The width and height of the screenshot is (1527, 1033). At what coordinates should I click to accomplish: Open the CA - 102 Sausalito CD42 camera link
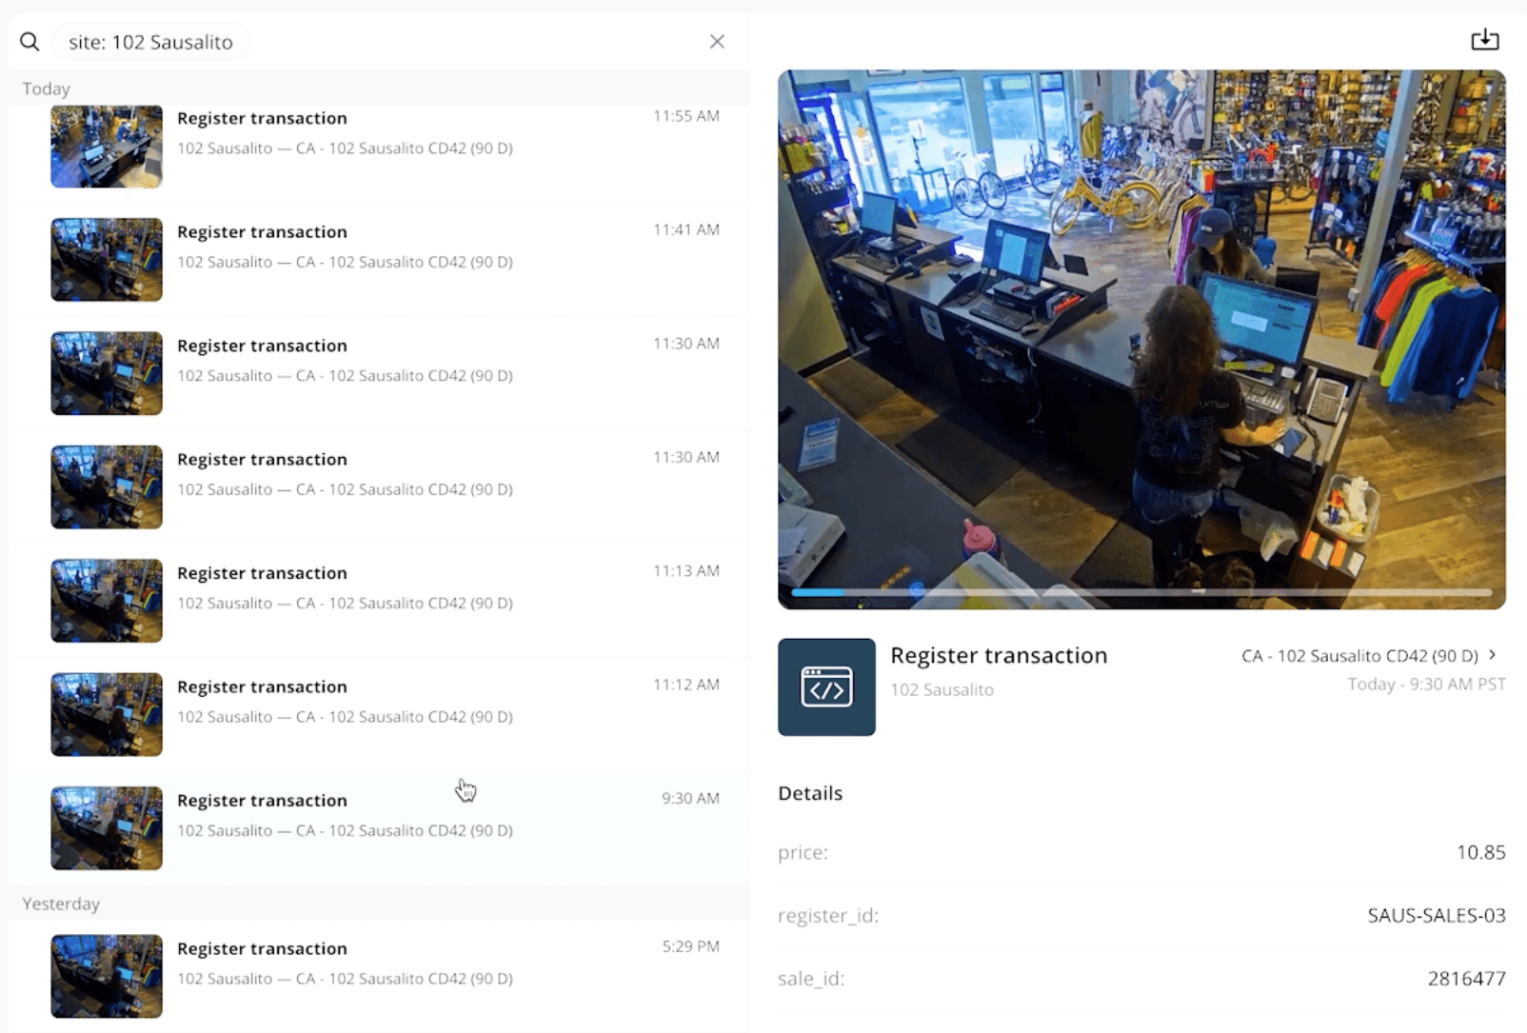tap(1359, 656)
